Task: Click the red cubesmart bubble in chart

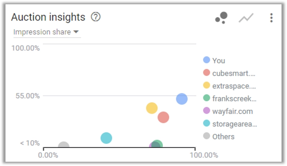Action: [163, 117]
